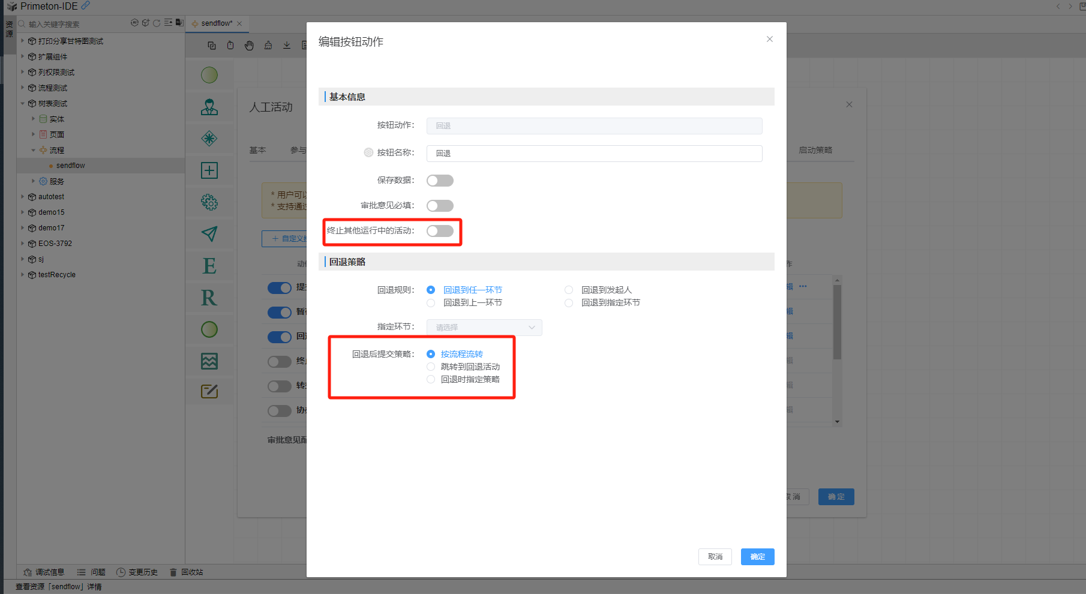Screen dimensions: 1086x594
Task: Switch to the sendflow tab
Action: pos(216,23)
